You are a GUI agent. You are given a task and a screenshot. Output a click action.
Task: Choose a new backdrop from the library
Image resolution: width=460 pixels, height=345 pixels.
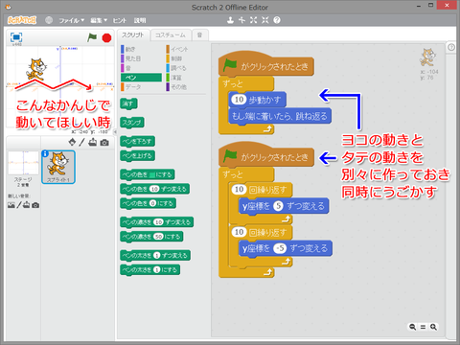11,205
